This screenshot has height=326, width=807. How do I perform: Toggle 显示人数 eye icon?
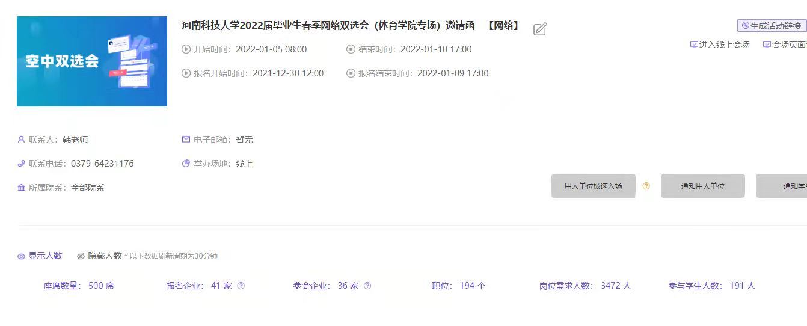tap(21, 256)
